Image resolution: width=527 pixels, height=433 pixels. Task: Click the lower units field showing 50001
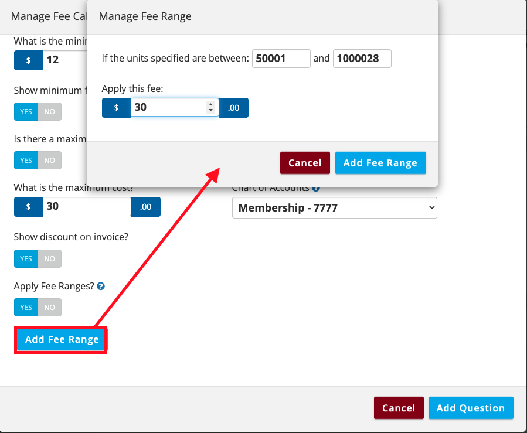pyautogui.click(x=281, y=59)
